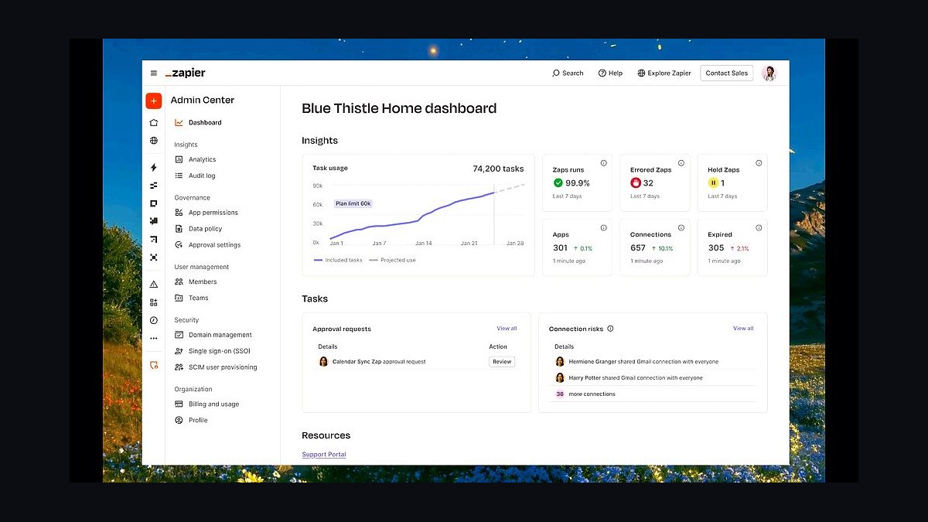Screen dimensions: 928x522
Task: Click View all in Approval requests
Action: 507,329
